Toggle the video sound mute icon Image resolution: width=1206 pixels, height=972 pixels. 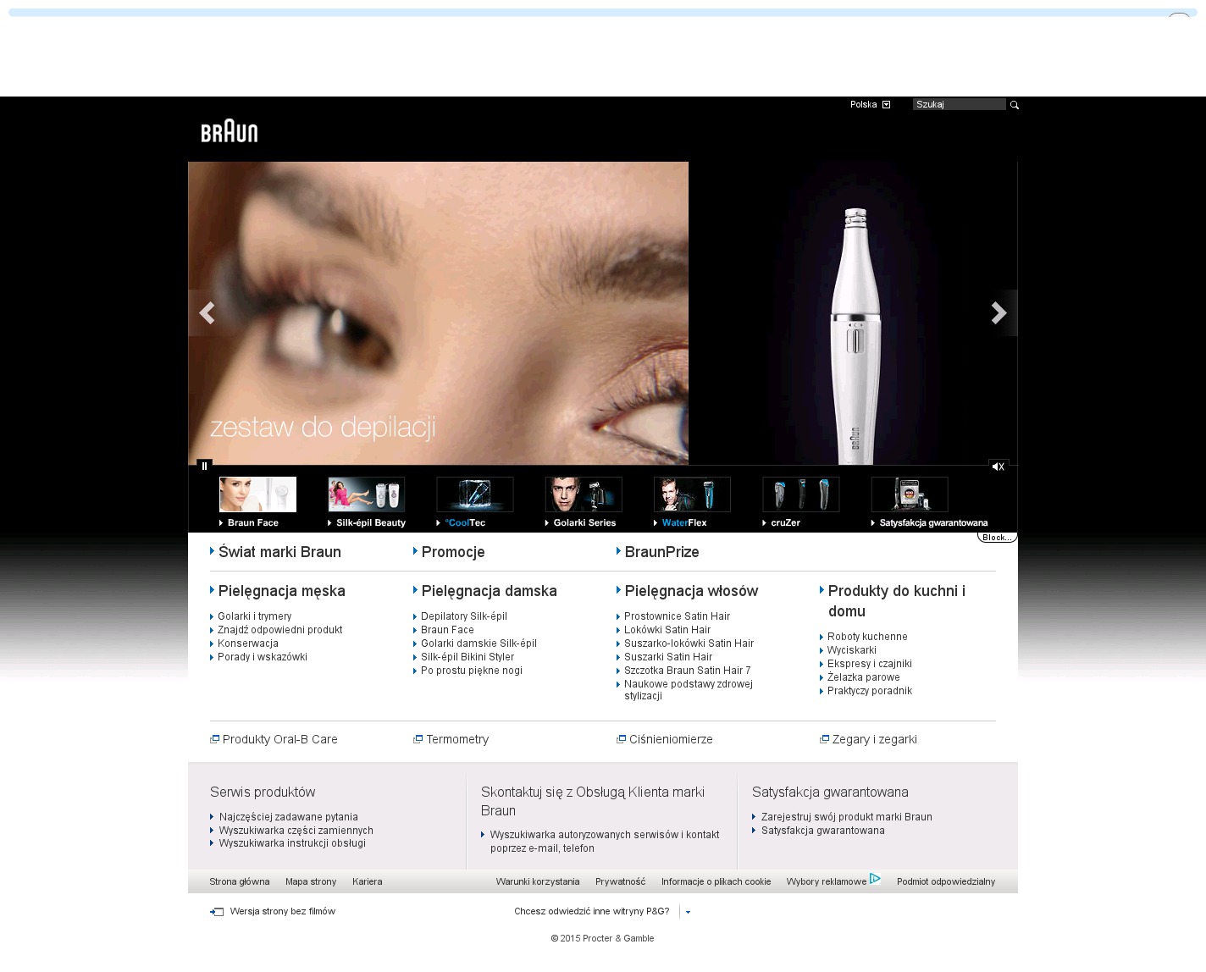998,467
